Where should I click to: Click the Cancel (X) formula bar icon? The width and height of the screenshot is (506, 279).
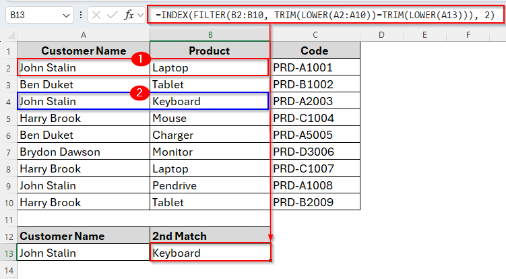point(97,15)
